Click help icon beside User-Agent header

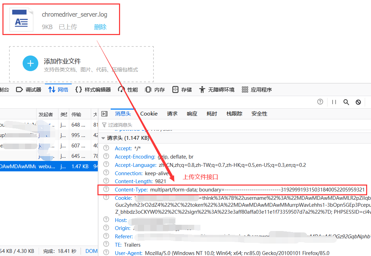(106, 253)
